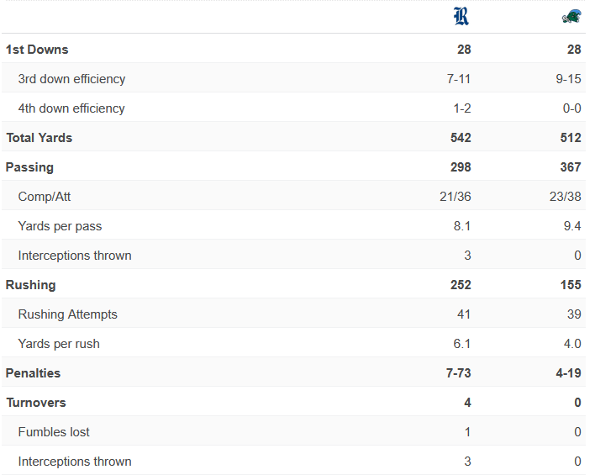Click the Penalties row heading
Screen dimensions: 595x475
coord(33,373)
